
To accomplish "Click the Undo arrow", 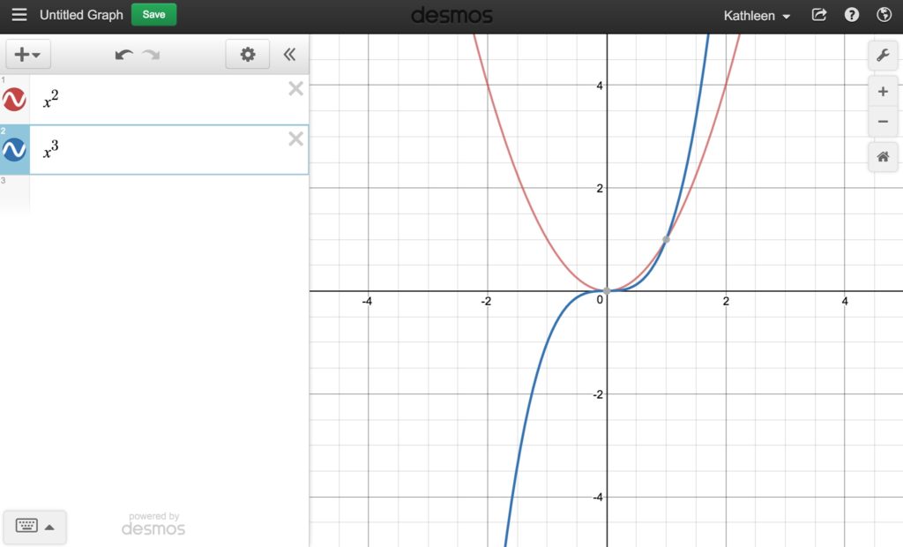I will (x=123, y=55).
